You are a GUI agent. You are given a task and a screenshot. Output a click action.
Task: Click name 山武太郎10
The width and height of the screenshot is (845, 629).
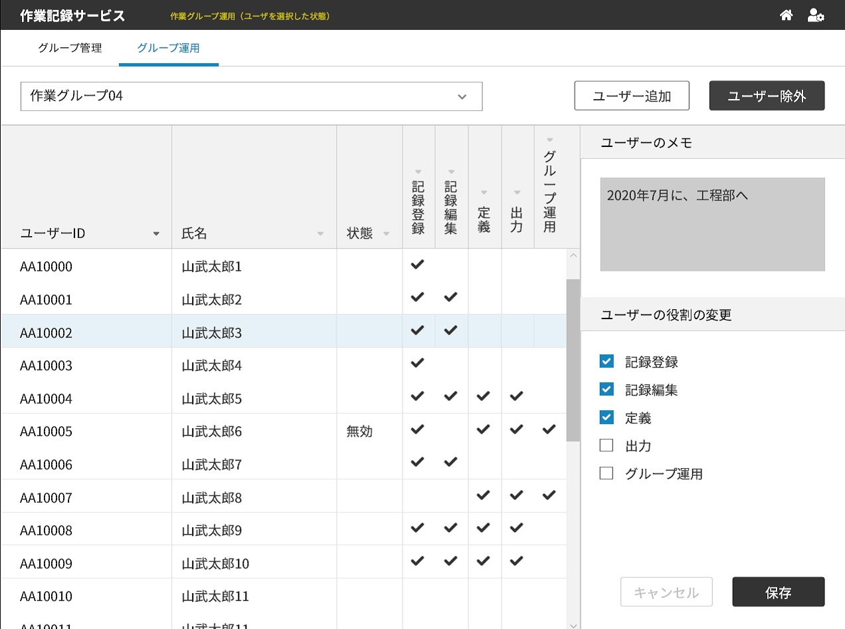tap(215, 563)
